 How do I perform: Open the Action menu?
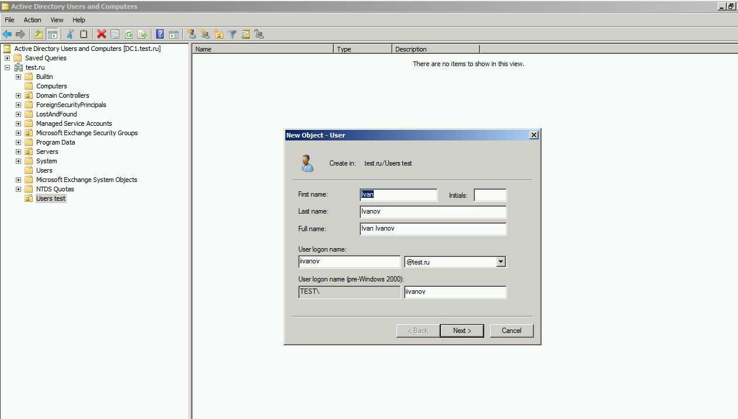tap(32, 20)
